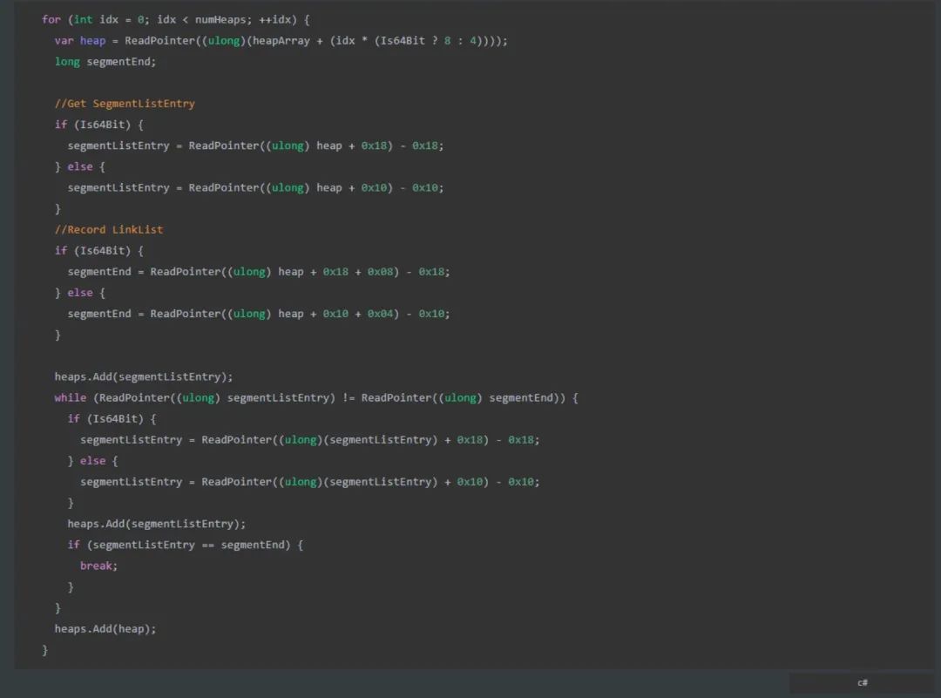Click the line 'ReadPointer((ulong)(segmentListEntry) + 0x18) - 0x18;'
This screenshot has width=941, height=698.
tap(309, 440)
